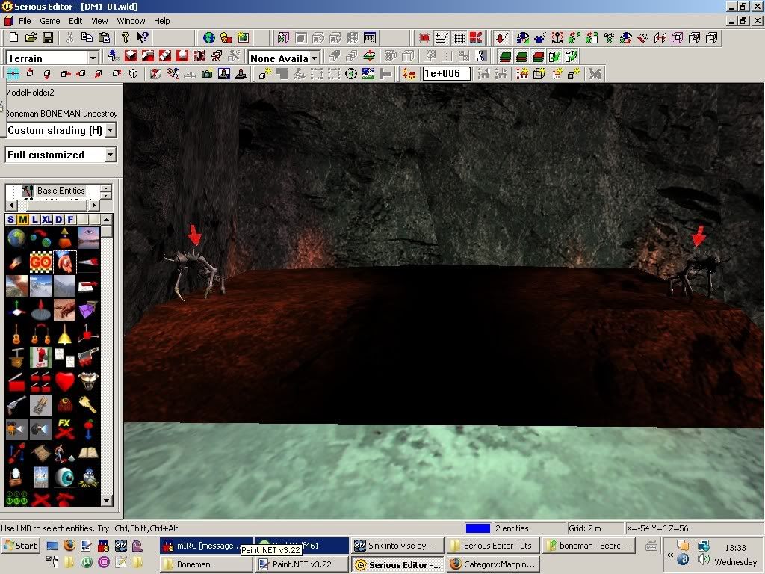Viewport: 765px width, 574px height.
Task: Pick the revolver weapon entity icon
Action: tap(17, 406)
